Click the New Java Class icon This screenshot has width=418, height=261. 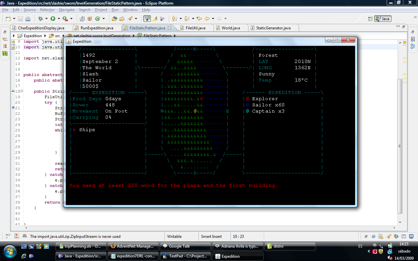tap(98, 19)
